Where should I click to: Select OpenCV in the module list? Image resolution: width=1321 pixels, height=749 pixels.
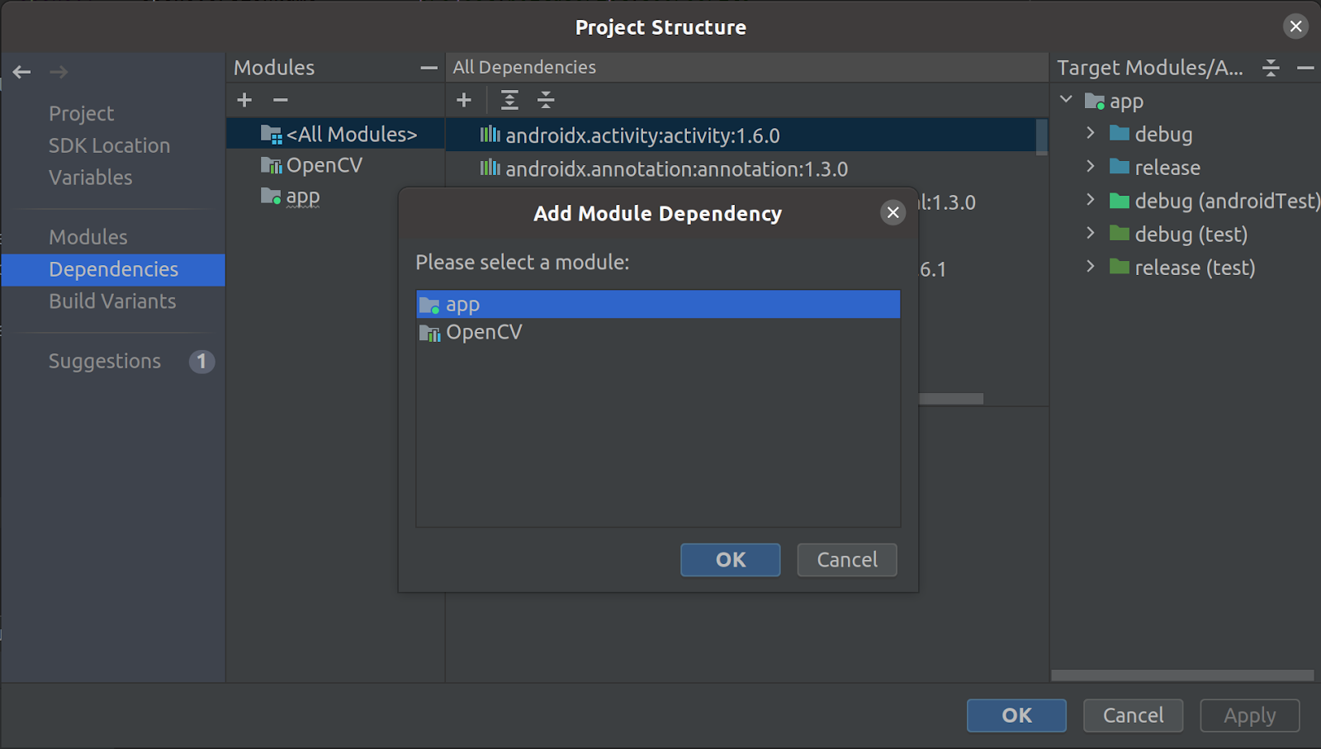pyautogui.click(x=484, y=332)
